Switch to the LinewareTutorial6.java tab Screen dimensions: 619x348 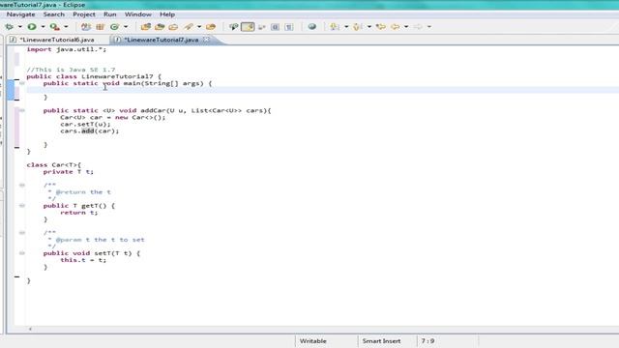(57, 40)
